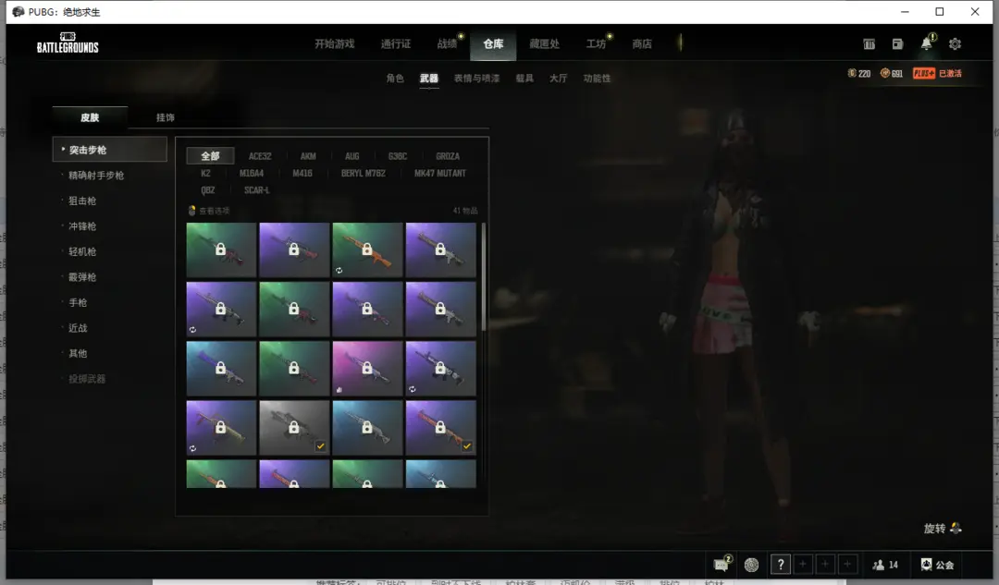This screenshot has height=585, width=999.
Task: Open the 公会 guild button
Action: tap(937, 565)
